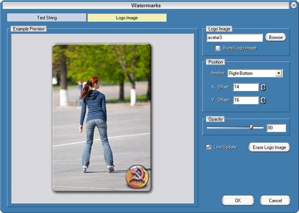Click the preview photo of the skater
This screenshot has width=299, height=213.
tap(102, 118)
